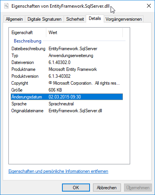Go to the Sicherheit tab
The height and width of the screenshot is (195, 155).
pos(75,19)
